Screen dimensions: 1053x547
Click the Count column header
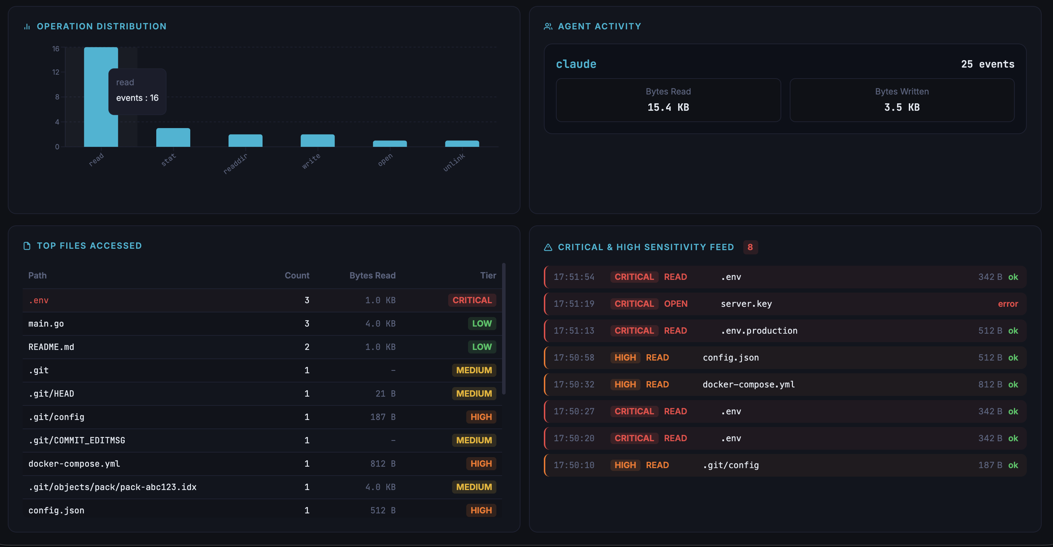[x=297, y=276]
